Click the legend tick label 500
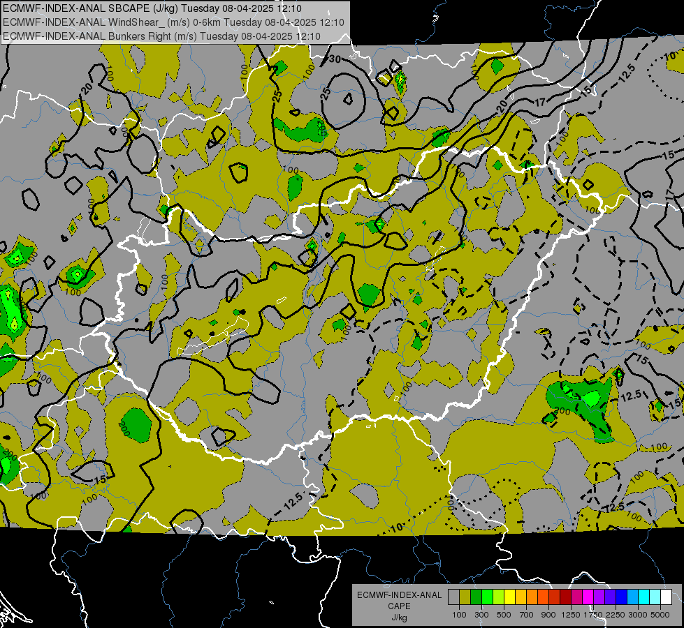This screenshot has height=628, width=684. coord(504,615)
